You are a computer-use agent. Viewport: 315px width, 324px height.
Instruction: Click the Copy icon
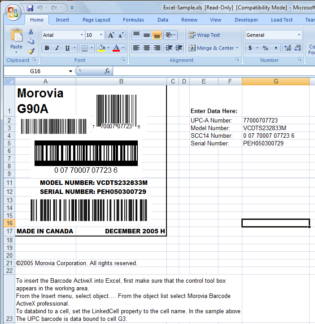tap(31, 41)
